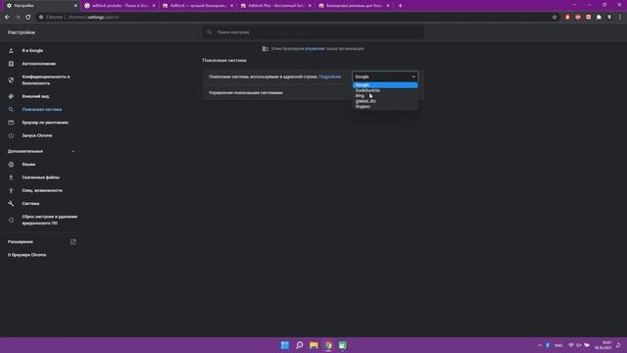Select 'Поисковая система' in sidebar
Image resolution: width=627 pixels, height=353 pixels.
pos(41,109)
